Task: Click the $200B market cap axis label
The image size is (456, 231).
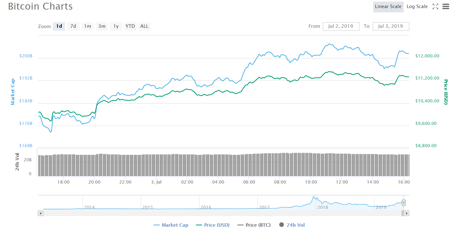Action: (26, 56)
